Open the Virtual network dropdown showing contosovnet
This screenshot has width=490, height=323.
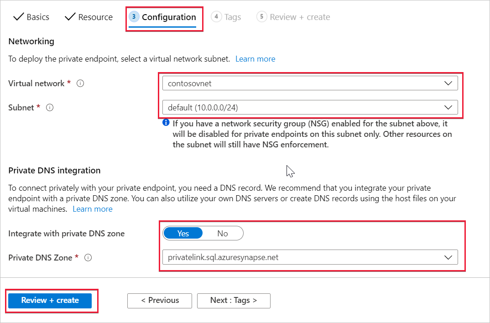click(310, 83)
